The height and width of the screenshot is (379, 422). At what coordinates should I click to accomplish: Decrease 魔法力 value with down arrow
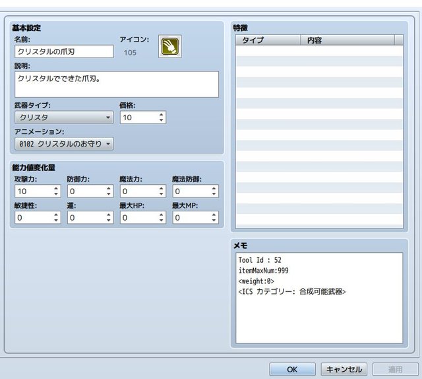tap(161, 194)
